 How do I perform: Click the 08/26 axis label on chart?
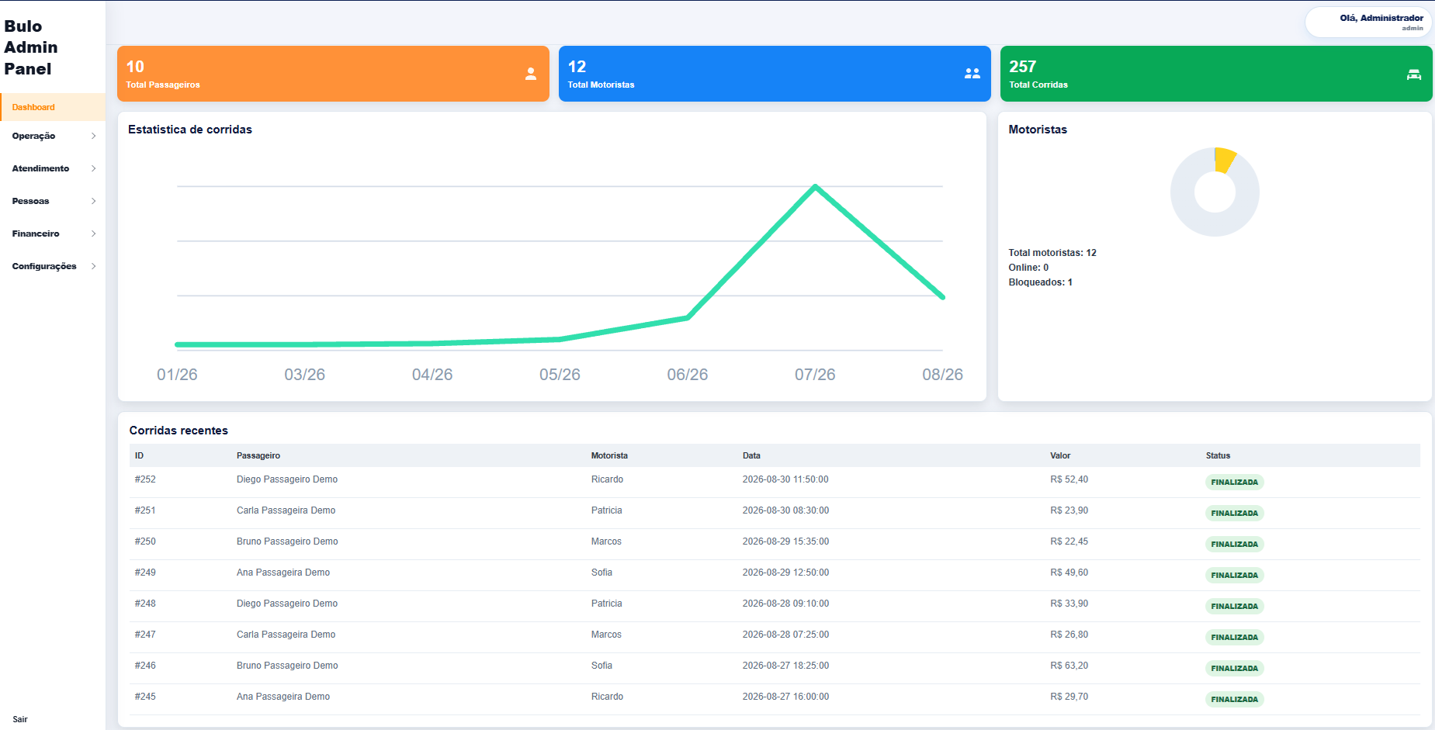[x=942, y=375]
